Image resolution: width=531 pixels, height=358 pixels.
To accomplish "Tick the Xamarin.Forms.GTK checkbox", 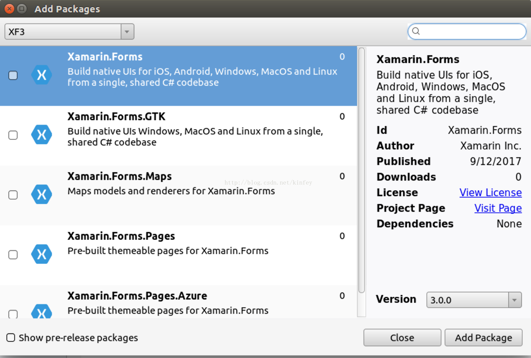I will coord(13,135).
